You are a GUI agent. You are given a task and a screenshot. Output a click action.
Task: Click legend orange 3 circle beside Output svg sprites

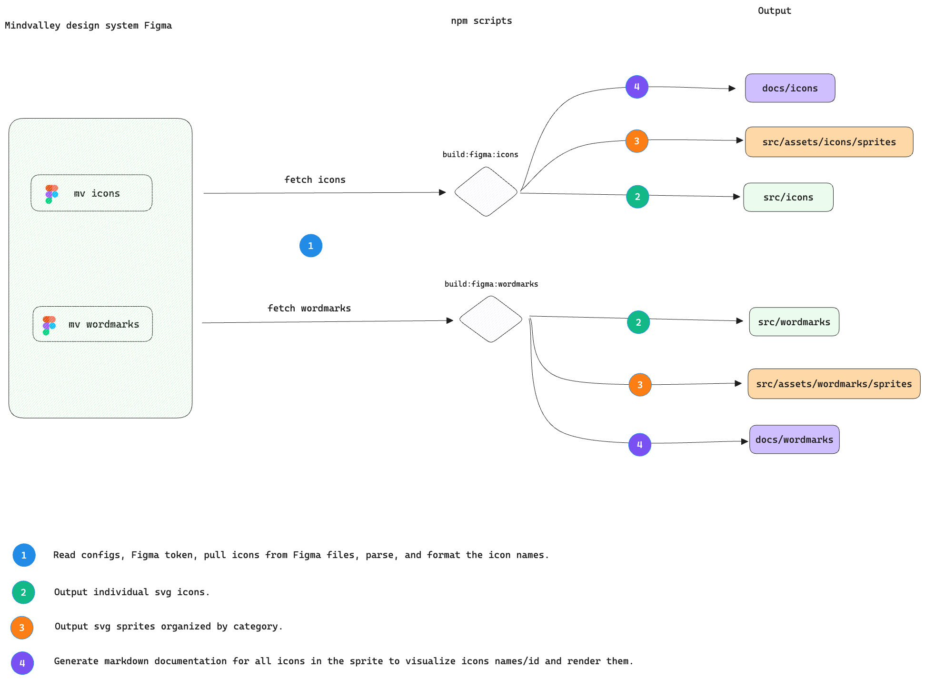[22, 628]
